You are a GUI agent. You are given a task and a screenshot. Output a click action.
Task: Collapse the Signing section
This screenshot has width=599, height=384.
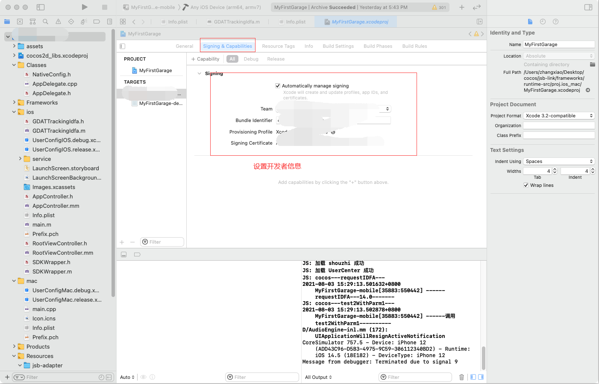pos(199,73)
